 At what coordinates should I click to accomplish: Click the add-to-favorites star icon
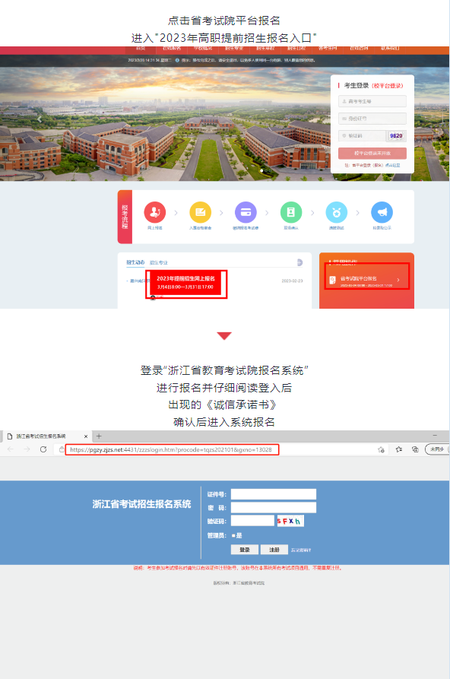(381, 449)
